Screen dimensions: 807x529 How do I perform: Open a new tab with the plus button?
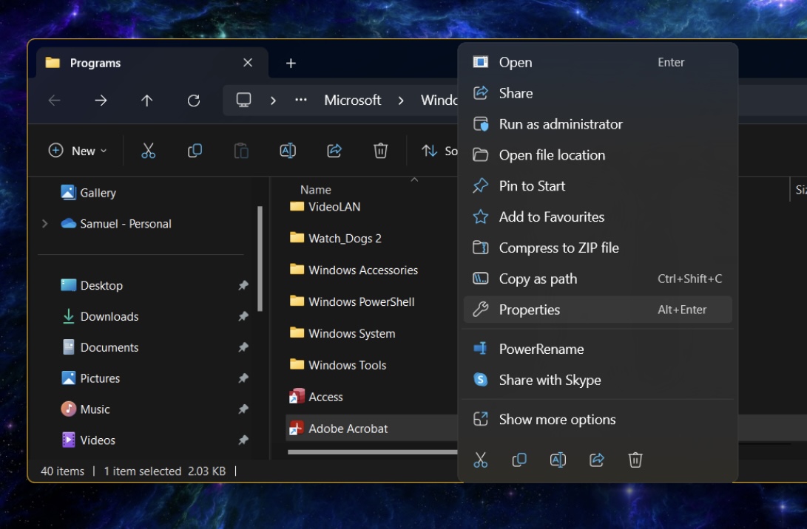pos(291,64)
